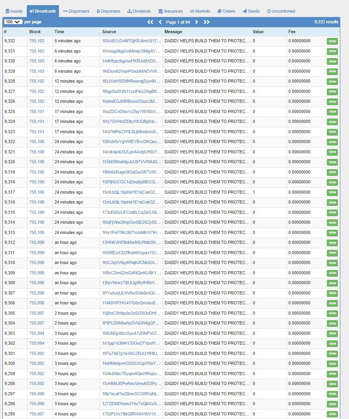Open block 755,103 link in row 9,332
349x419 pixels.
pyautogui.click(x=37, y=41)
